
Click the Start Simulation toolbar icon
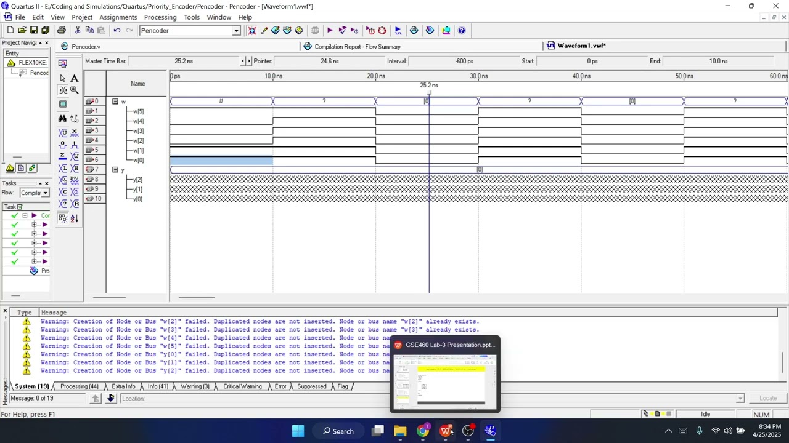(x=398, y=30)
